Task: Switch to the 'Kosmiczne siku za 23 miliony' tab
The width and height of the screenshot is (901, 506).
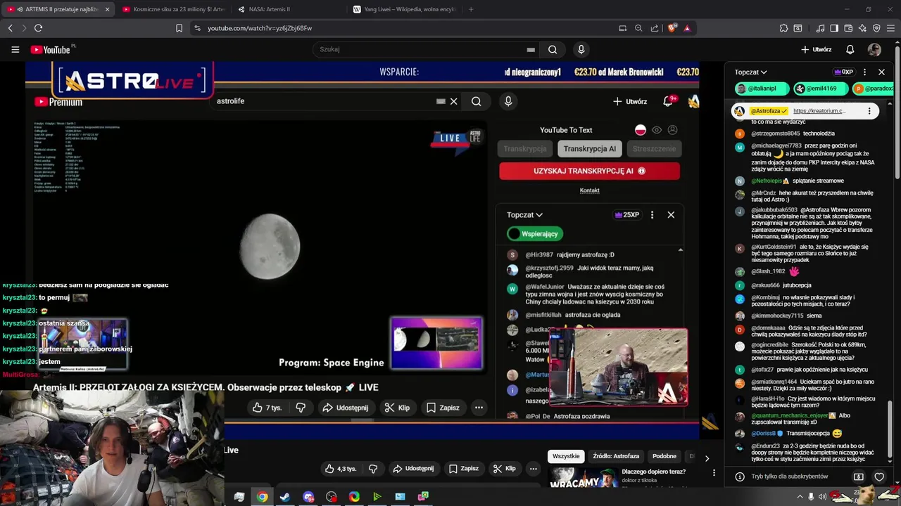Action: point(173,9)
